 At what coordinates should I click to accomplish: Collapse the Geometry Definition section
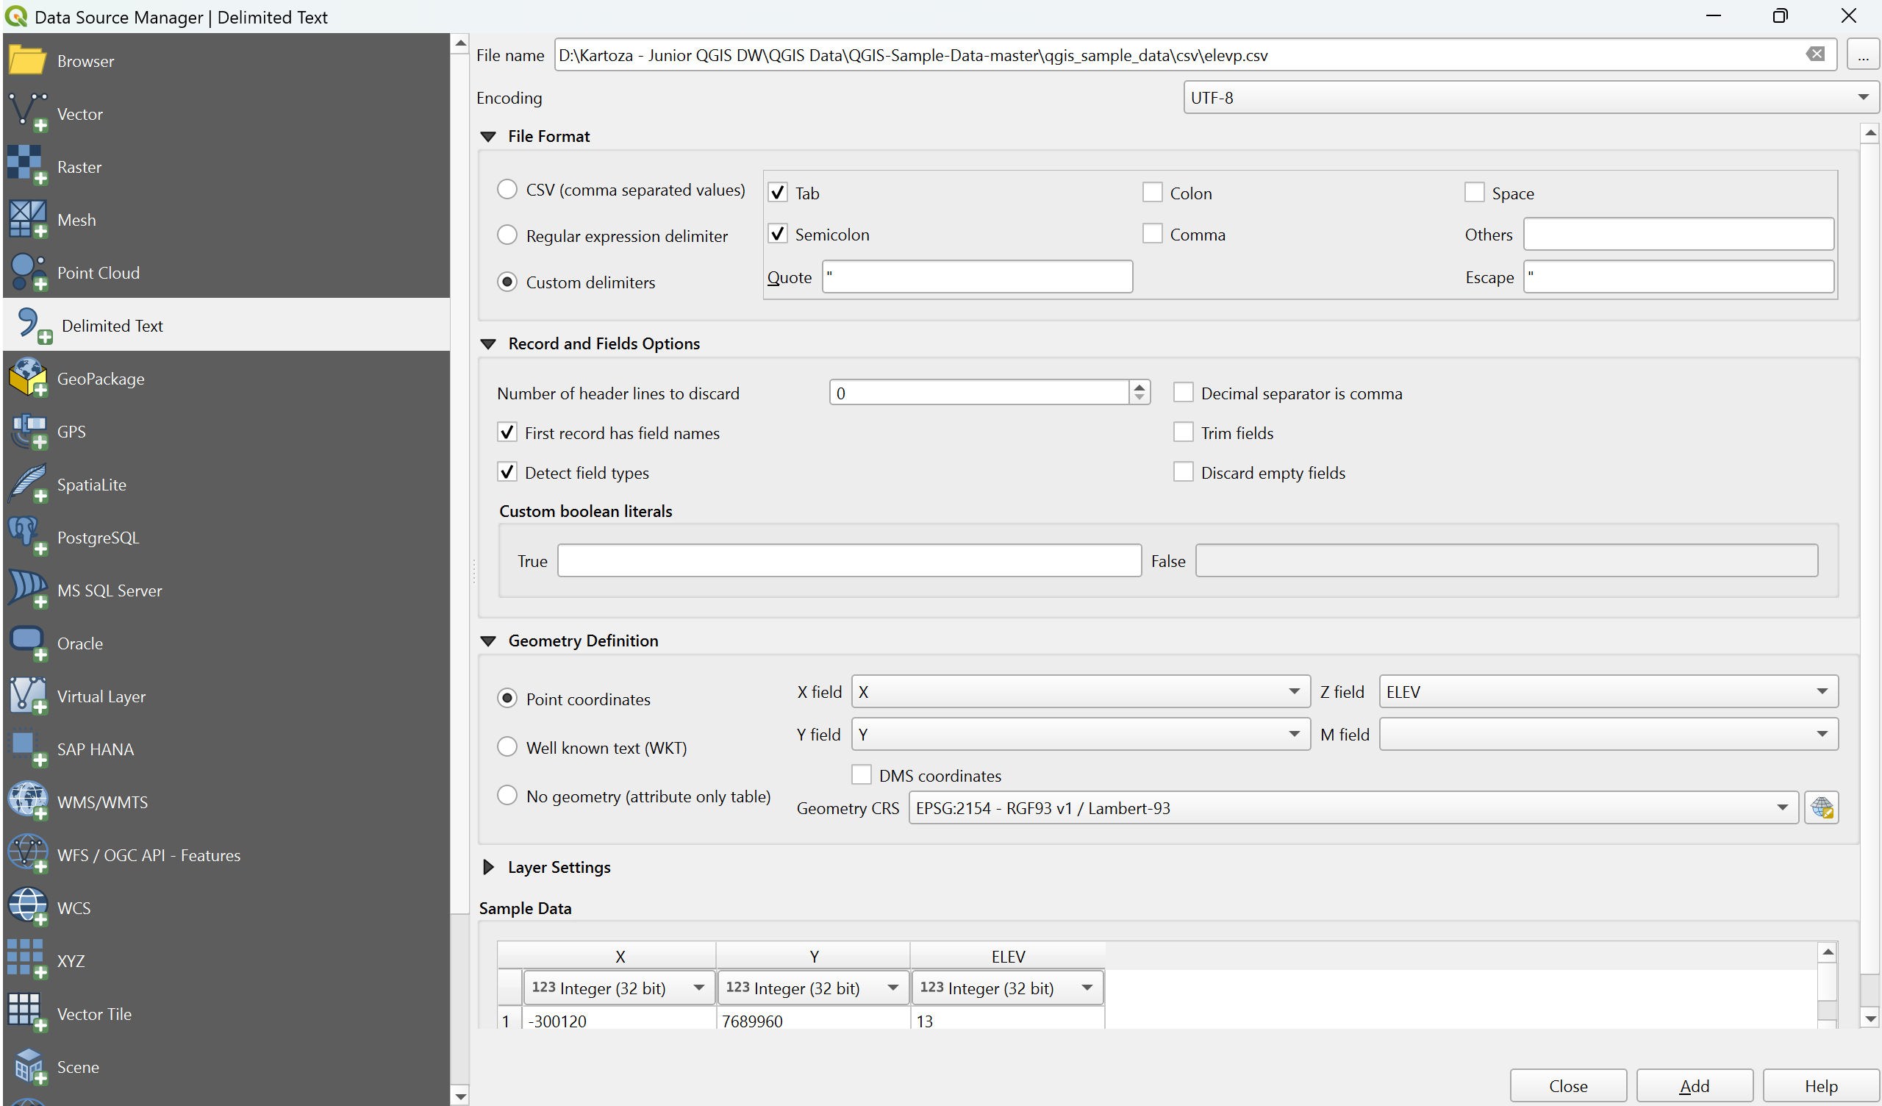tap(488, 641)
